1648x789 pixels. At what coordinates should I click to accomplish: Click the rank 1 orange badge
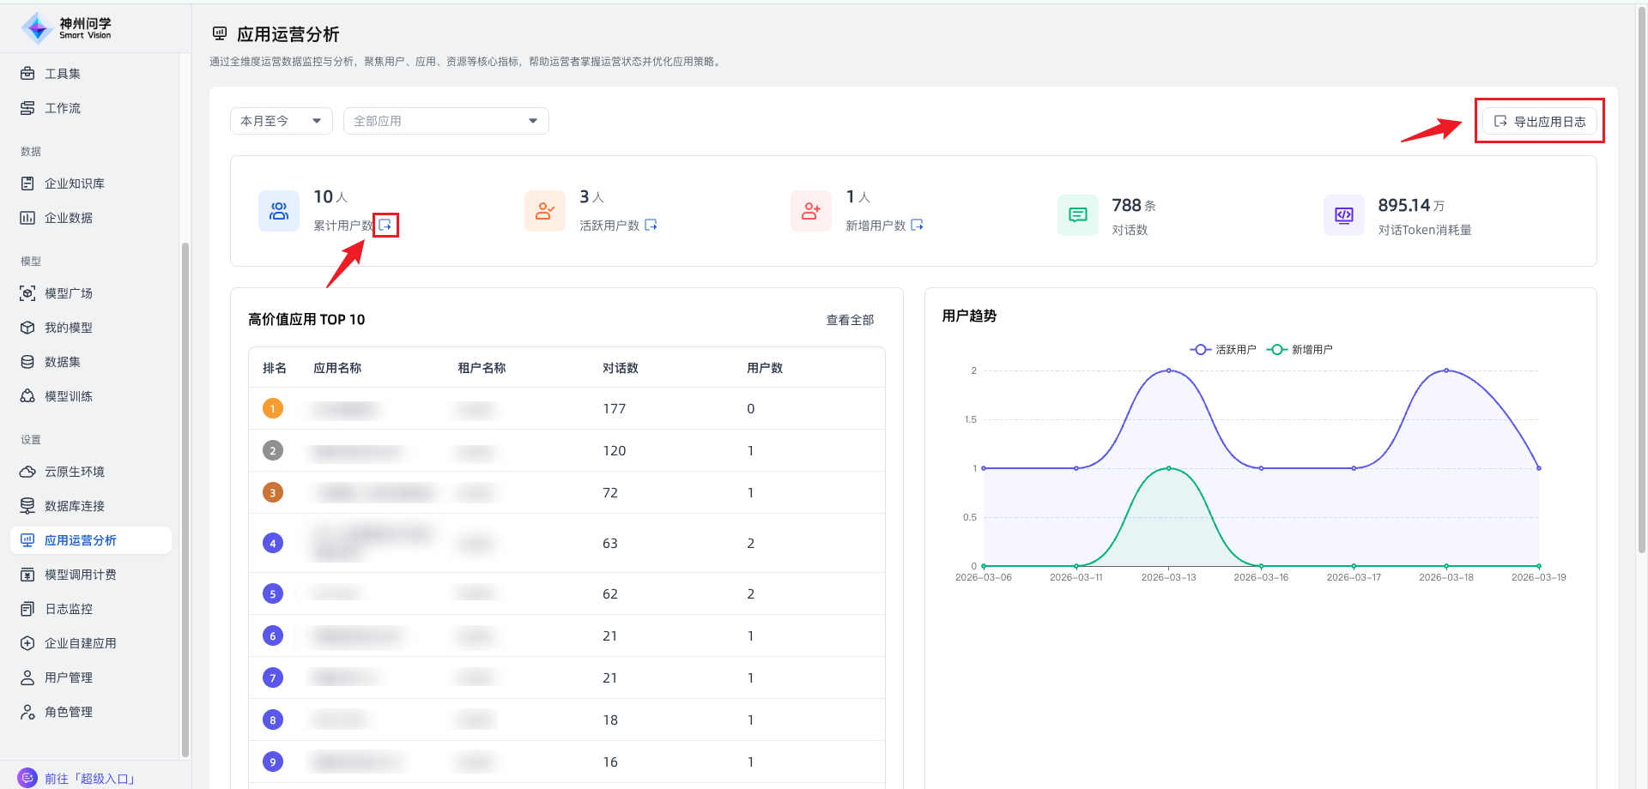point(273,409)
